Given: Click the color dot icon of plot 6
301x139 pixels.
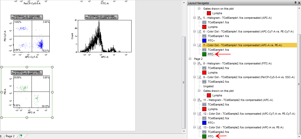Looking at the screenshot, I should point(200,31).
